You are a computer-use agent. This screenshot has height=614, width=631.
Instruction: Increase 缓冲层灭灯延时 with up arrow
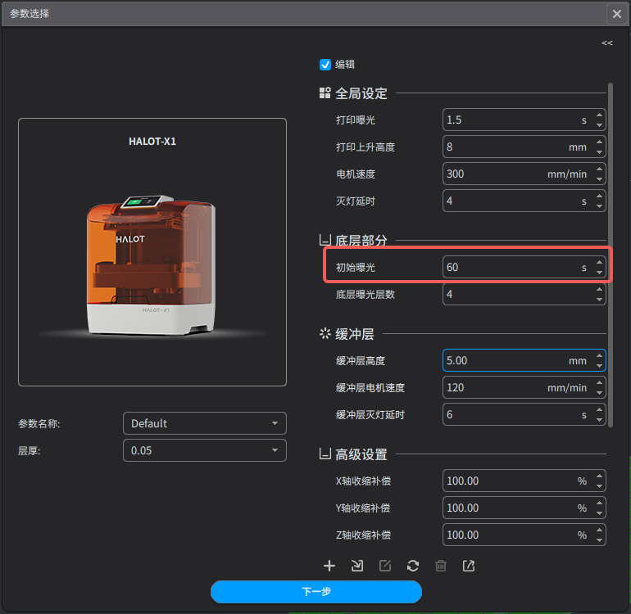[x=599, y=409]
